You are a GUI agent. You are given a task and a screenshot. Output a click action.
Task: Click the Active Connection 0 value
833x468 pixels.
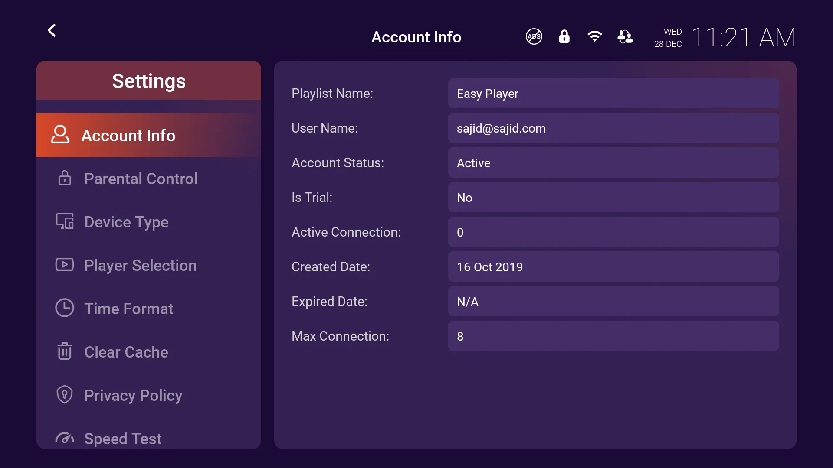tap(613, 232)
